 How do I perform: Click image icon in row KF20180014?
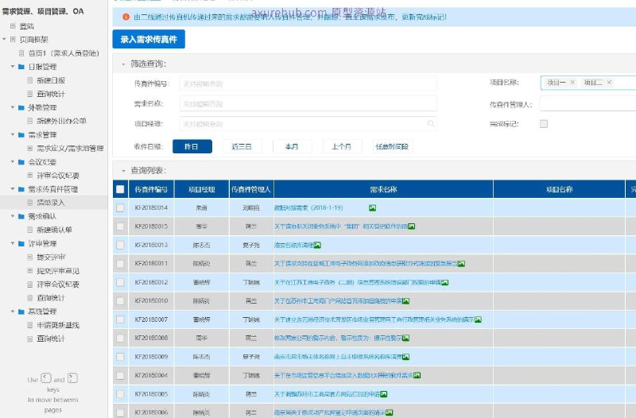click(372, 207)
